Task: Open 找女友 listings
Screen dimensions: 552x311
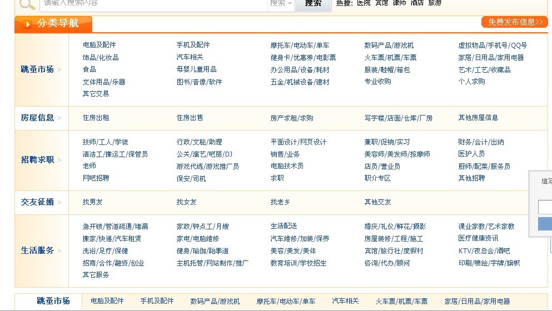Action: [187, 202]
